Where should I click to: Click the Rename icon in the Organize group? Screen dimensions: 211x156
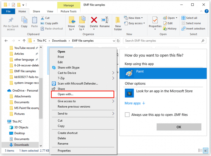(x=104, y=20)
